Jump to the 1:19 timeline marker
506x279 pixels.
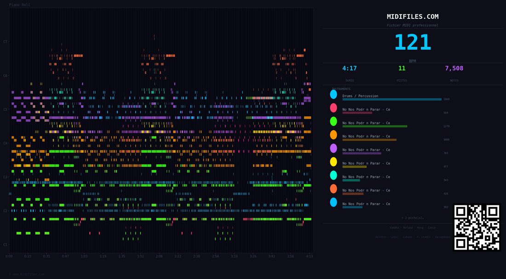tap(103, 256)
